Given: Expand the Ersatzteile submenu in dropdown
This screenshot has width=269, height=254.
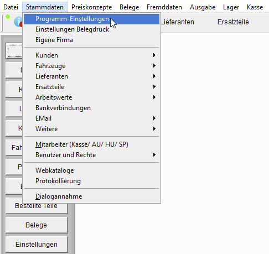Looking at the screenshot, I should coord(91,87).
